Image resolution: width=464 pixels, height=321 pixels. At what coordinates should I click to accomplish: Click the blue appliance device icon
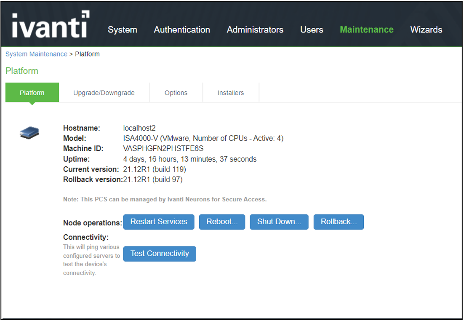point(29,133)
